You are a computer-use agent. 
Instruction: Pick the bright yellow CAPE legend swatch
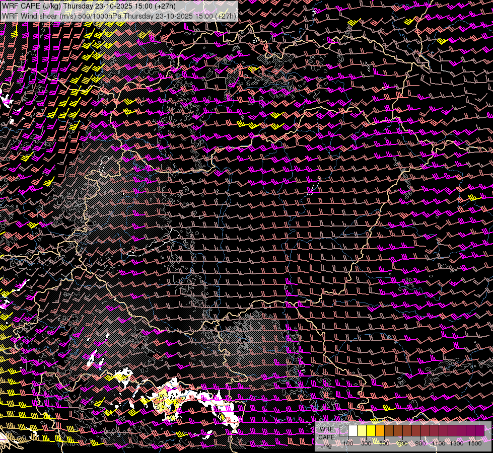pyautogui.click(x=371, y=431)
